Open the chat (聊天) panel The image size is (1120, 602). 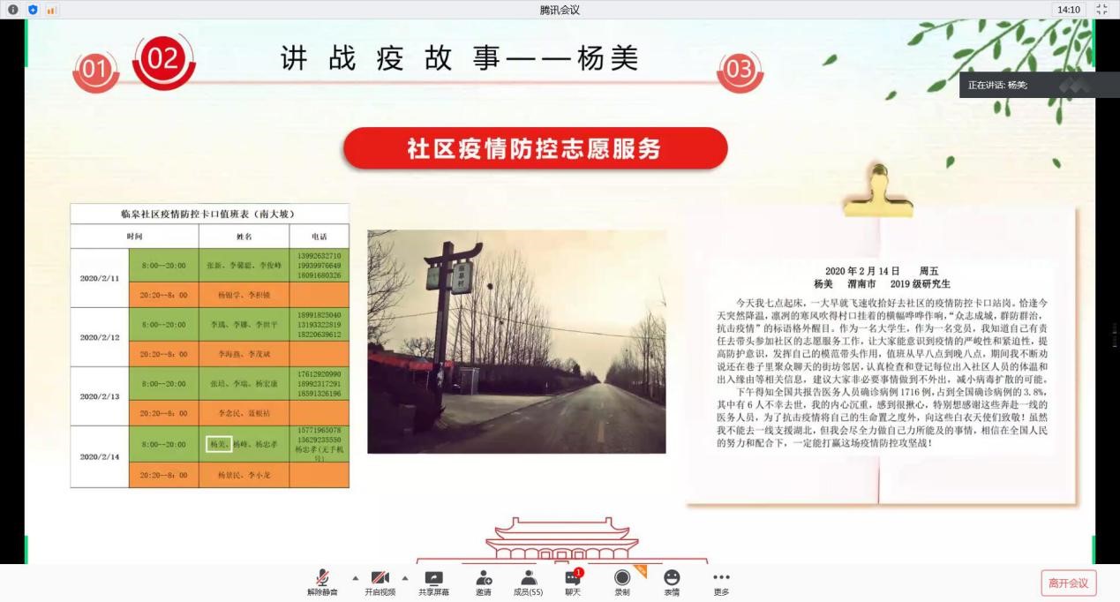(573, 582)
